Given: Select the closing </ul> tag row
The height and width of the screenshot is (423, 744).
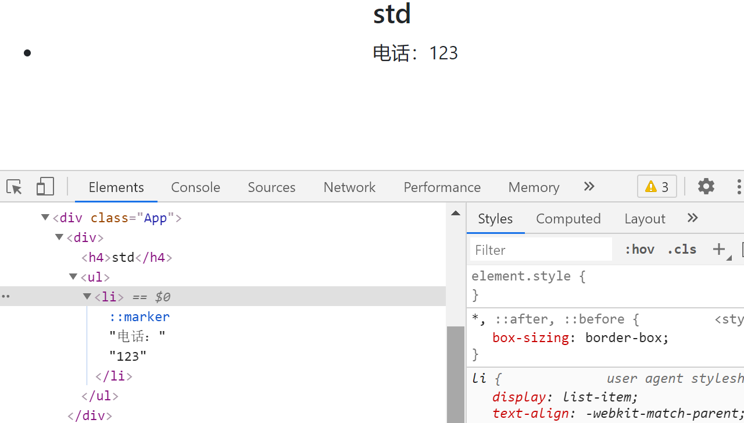Looking at the screenshot, I should pyautogui.click(x=100, y=396).
